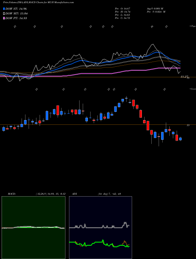This screenshot has width=196, height=259.
Task: Open the dark blue ADX indicator chart panel
Action: 100,228
